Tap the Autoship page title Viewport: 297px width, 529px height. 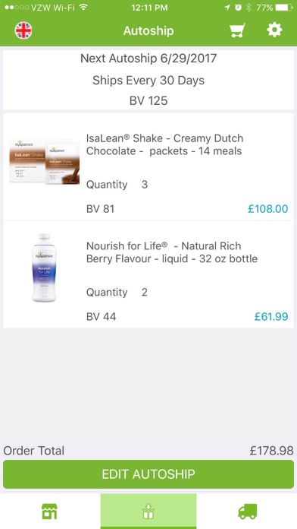(x=148, y=30)
